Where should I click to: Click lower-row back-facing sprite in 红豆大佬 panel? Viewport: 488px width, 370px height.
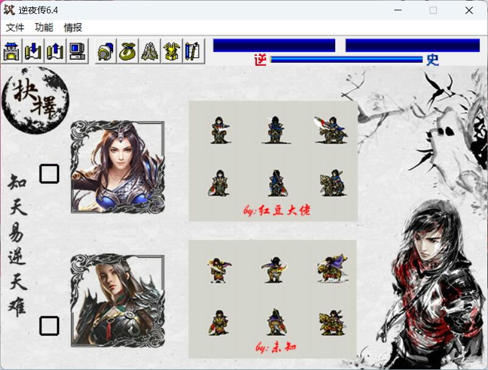coord(277,183)
